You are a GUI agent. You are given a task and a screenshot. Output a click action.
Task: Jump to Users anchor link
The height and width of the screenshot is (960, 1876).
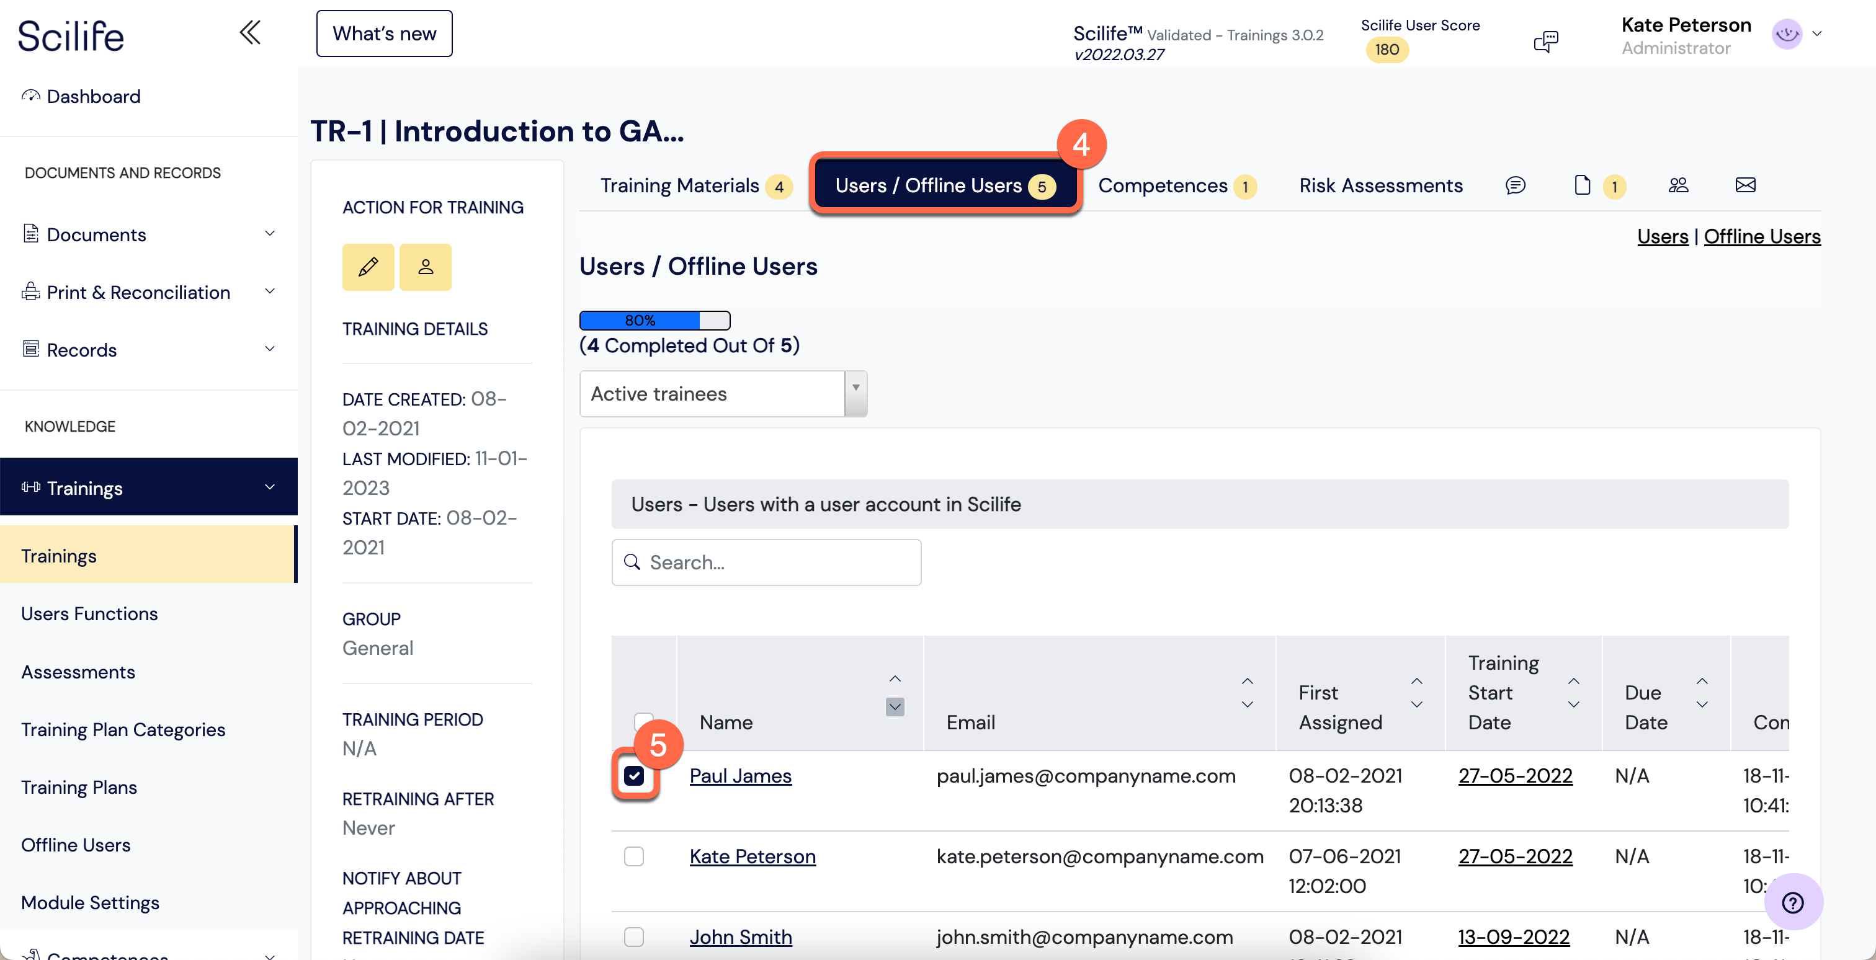(x=1662, y=236)
